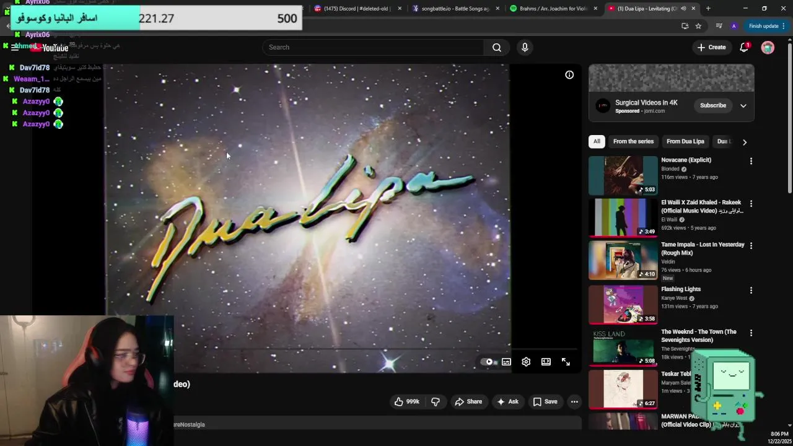793x446 pixels.
Task: Click chat username Weaam_1
Action: pyautogui.click(x=32, y=79)
